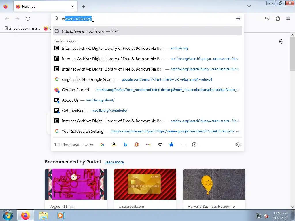Viewport: 295px width, 221px height.
Task: Click the Wisebread.com source label
Action: tap(131, 207)
